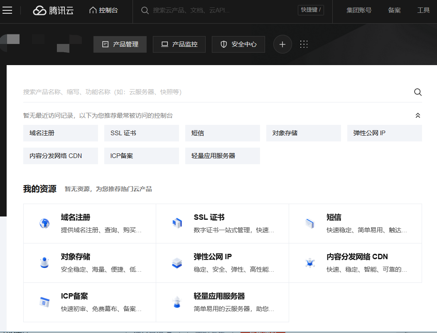
Task: Open the 轻量应用服务器 card title
Action: (219, 296)
